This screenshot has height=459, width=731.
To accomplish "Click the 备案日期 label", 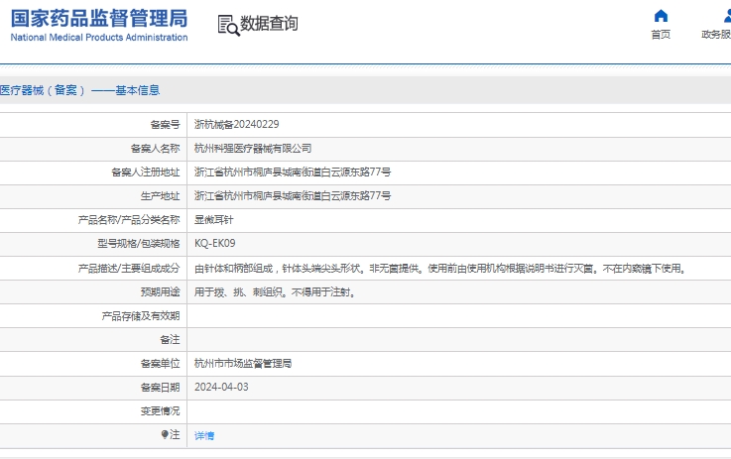I will [160, 387].
